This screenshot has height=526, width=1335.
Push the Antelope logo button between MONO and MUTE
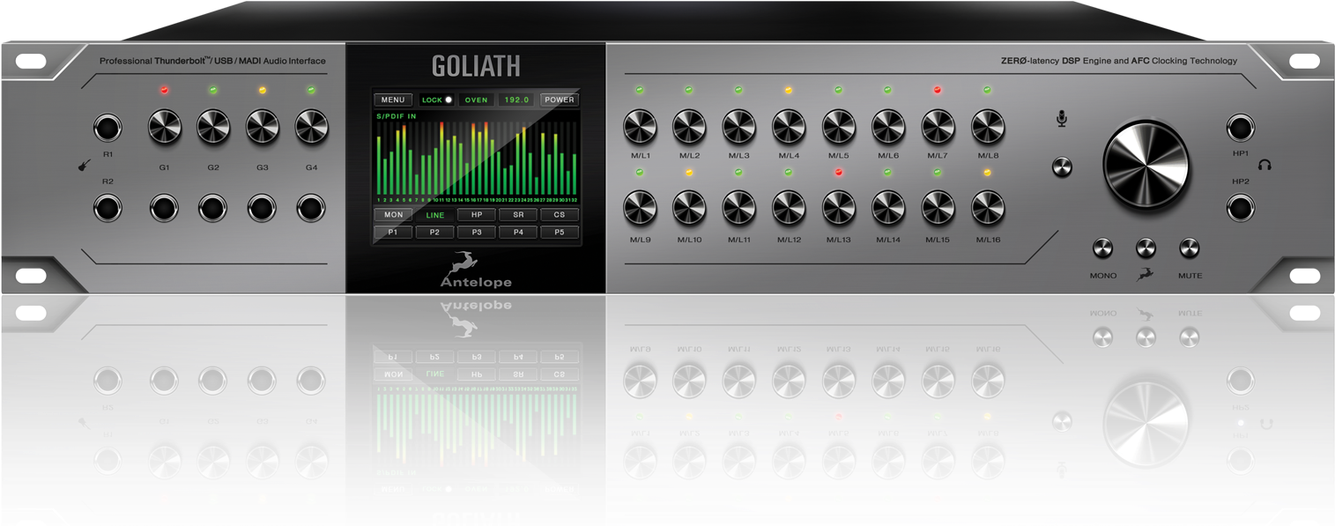(1146, 248)
